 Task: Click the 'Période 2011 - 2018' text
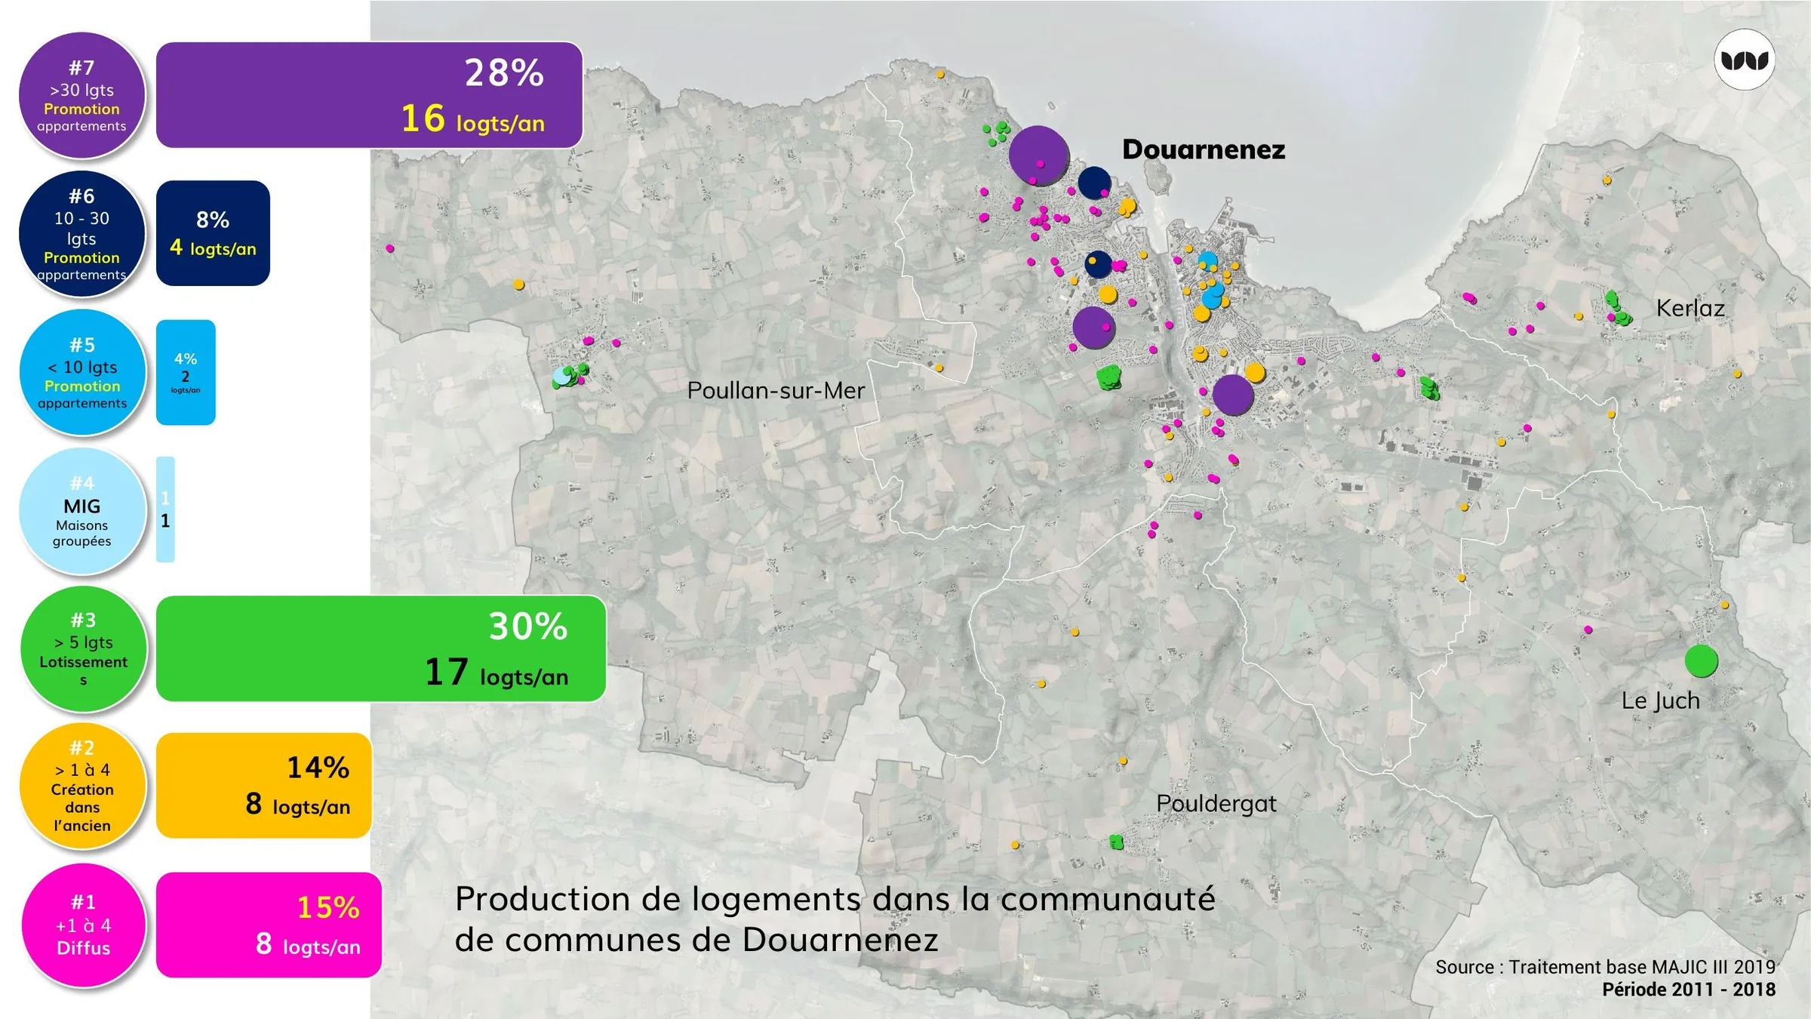click(x=1689, y=990)
